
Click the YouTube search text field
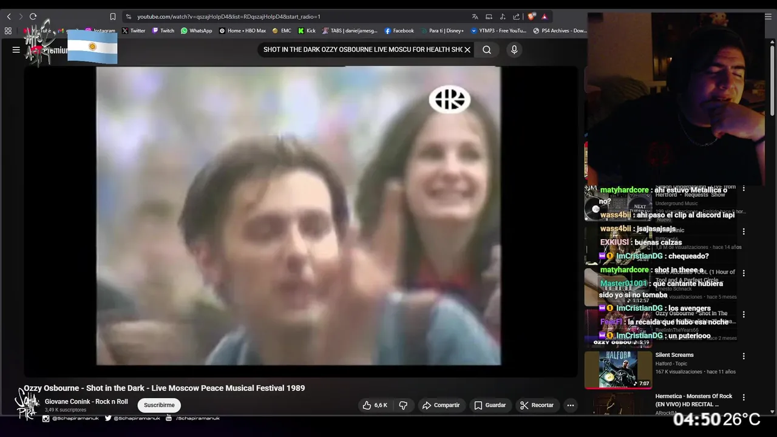click(361, 50)
